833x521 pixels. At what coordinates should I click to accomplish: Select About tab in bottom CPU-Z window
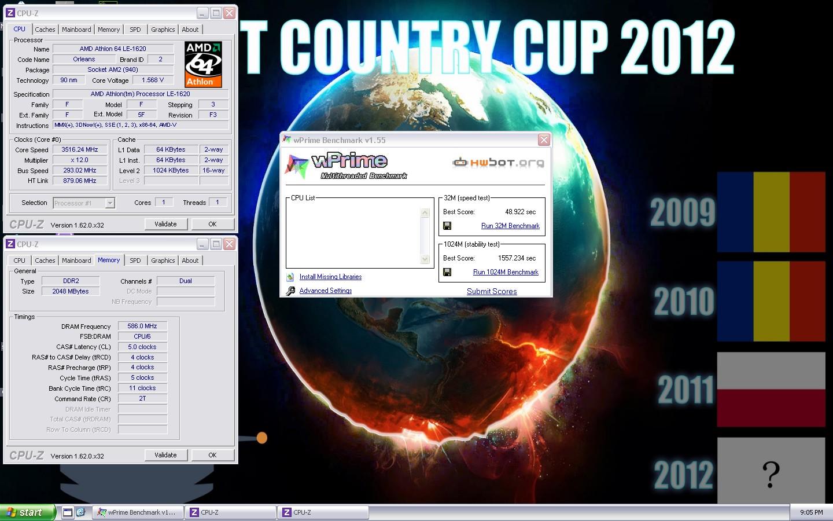tap(190, 260)
